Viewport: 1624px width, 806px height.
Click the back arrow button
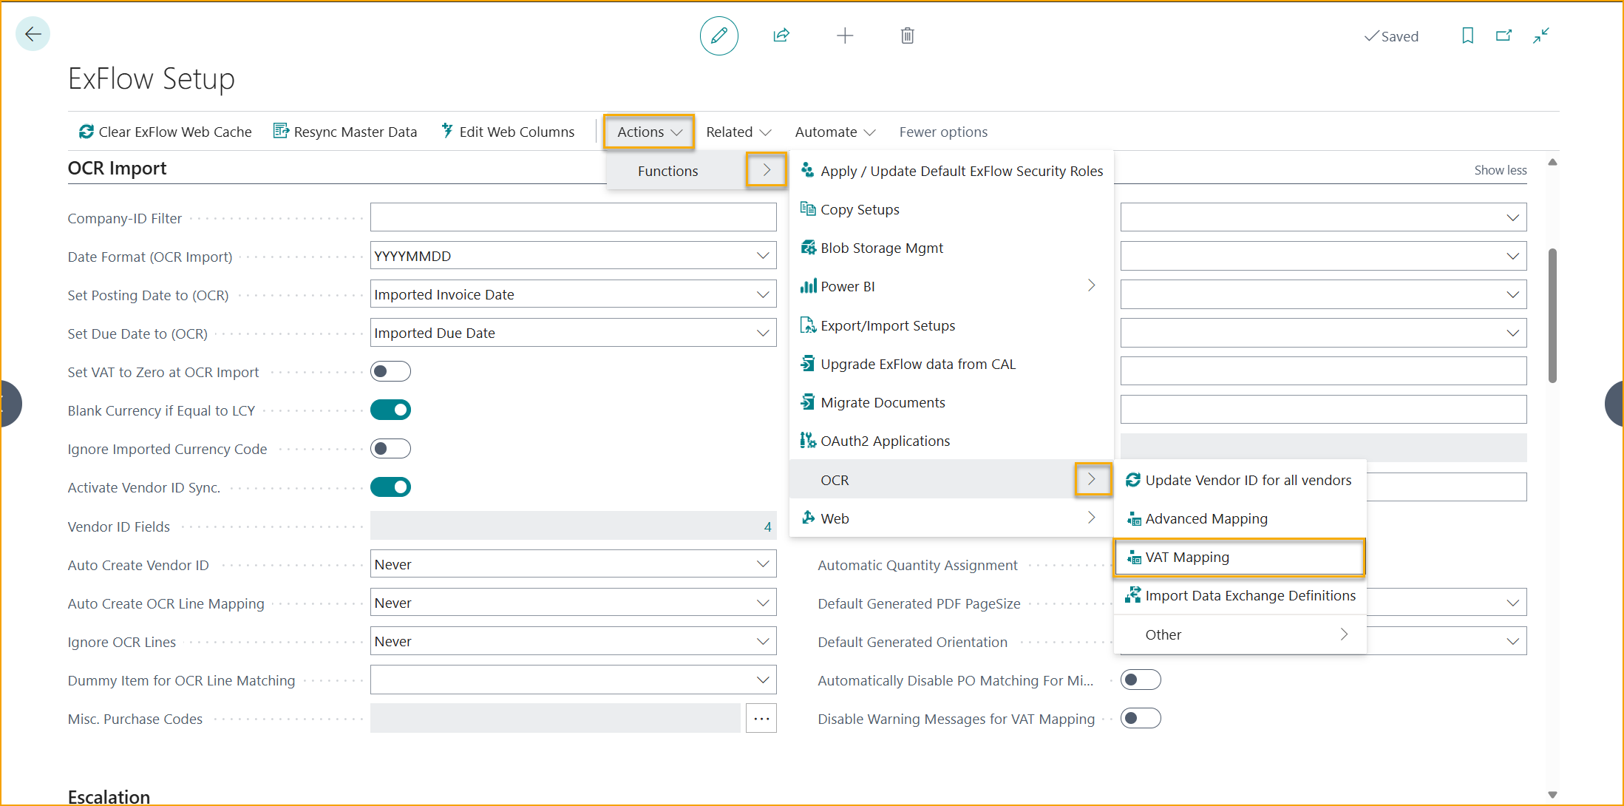coord(33,34)
